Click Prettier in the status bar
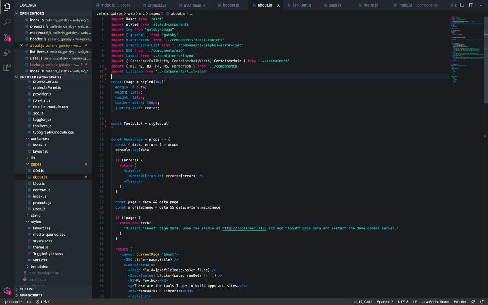Screen dimensions: 488x305 pos(460,302)
